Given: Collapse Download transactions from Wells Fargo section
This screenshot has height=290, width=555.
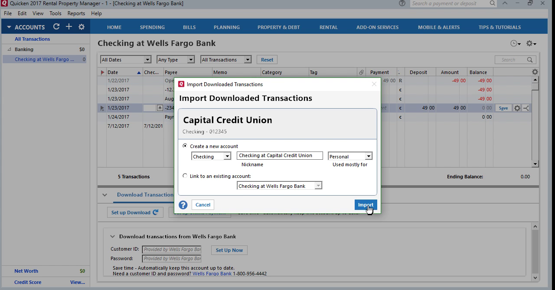Looking at the screenshot, I should tap(112, 236).
